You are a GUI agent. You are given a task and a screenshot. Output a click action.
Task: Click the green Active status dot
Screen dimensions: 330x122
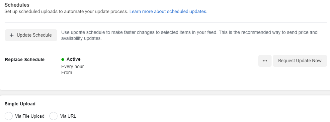click(x=63, y=60)
